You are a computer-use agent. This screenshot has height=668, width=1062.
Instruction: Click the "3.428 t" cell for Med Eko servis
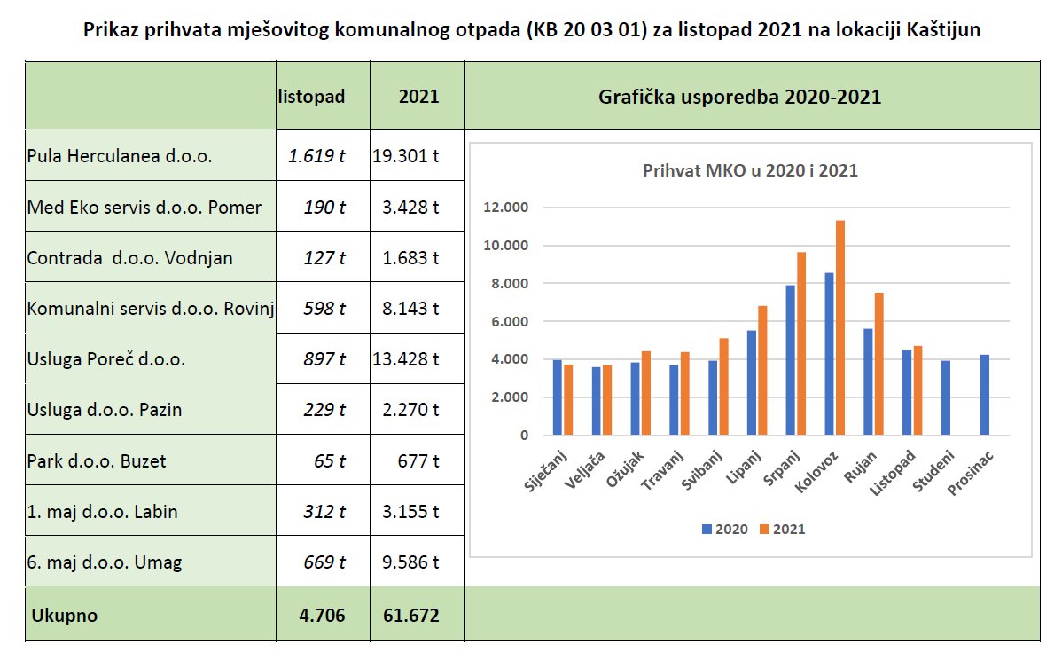pos(410,207)
